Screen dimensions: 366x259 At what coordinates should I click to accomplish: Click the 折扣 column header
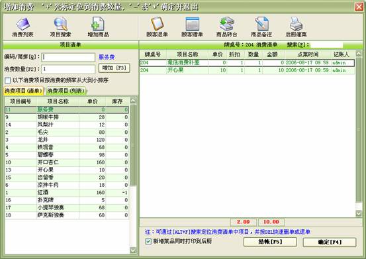point(235,54)
